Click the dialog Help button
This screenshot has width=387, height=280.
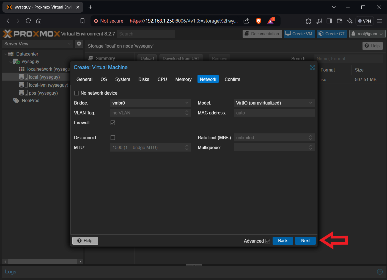[x=85, y=241]
